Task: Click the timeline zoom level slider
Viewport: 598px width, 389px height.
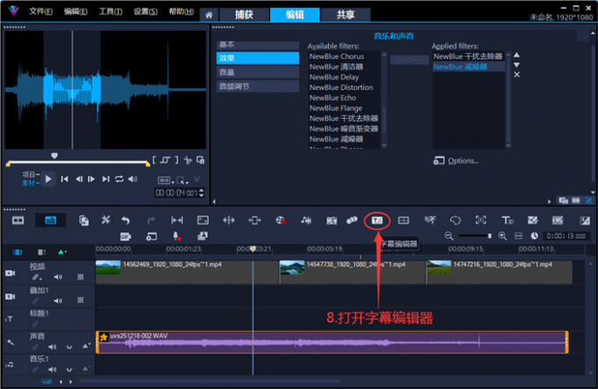Action: [478, 237]
